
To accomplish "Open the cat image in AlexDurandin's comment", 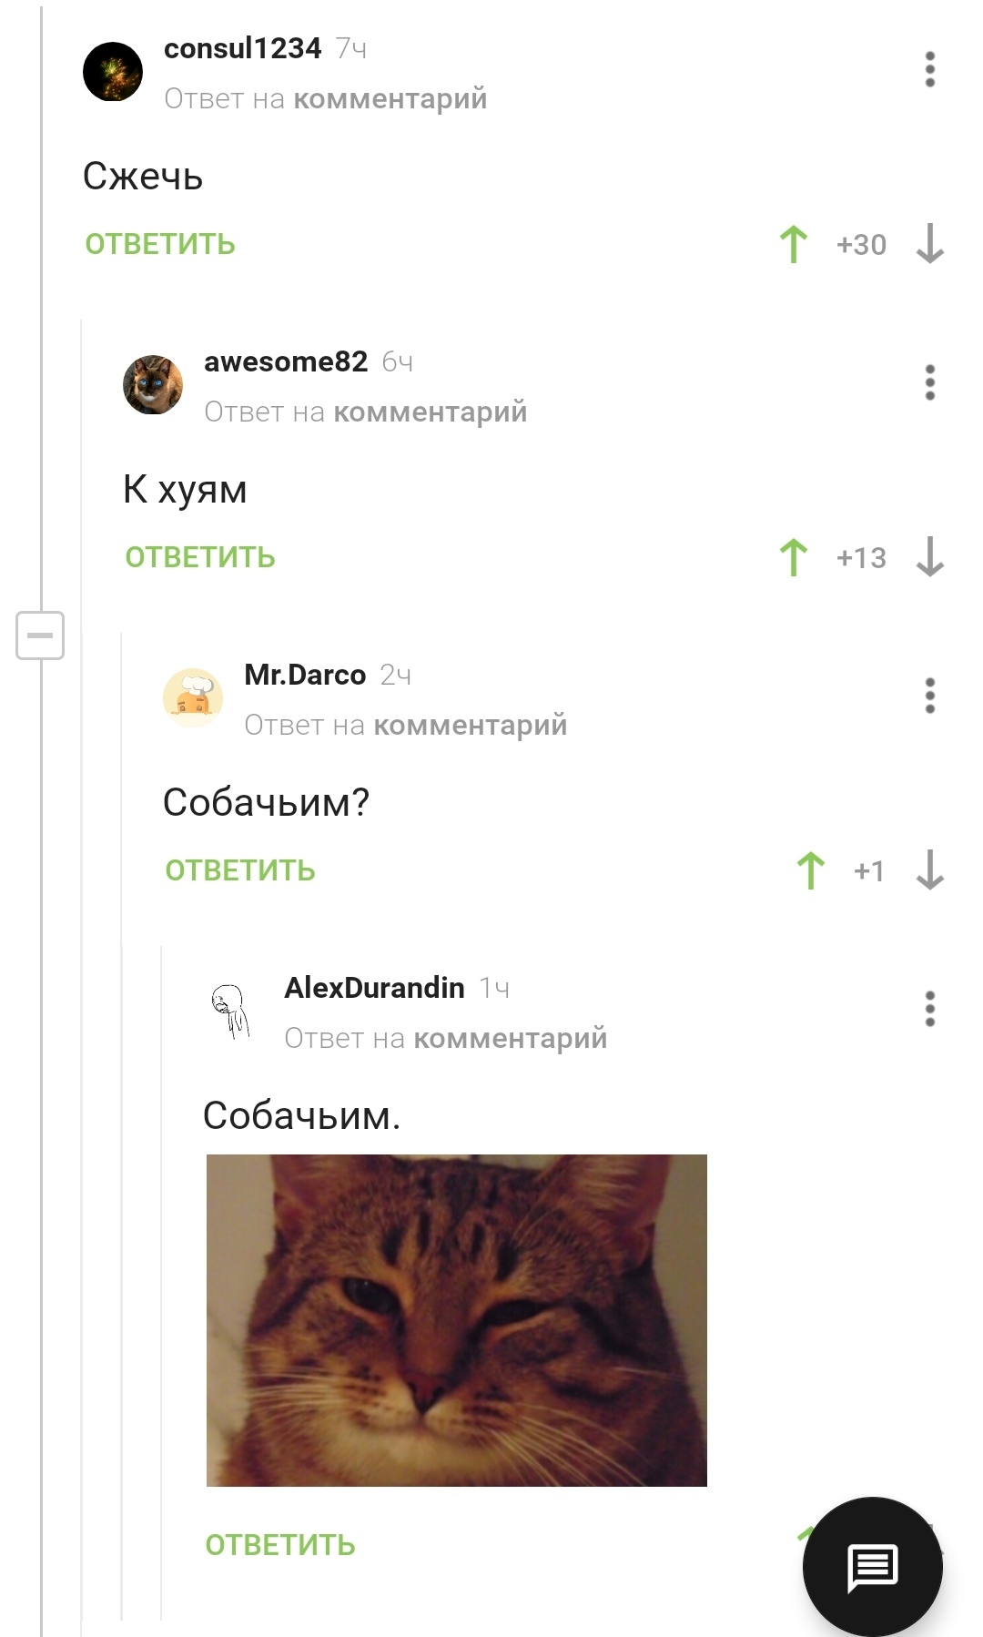I will pyautogui.click(x=457, y=1320).
